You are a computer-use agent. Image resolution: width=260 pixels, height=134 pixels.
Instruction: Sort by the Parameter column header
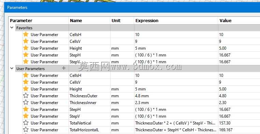(39, 21)
